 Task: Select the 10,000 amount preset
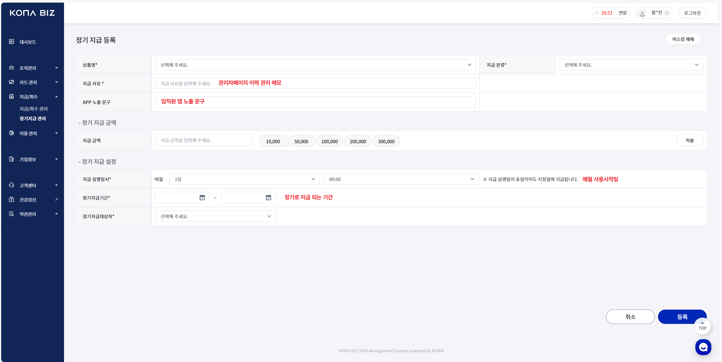click(x=273, y=141)
